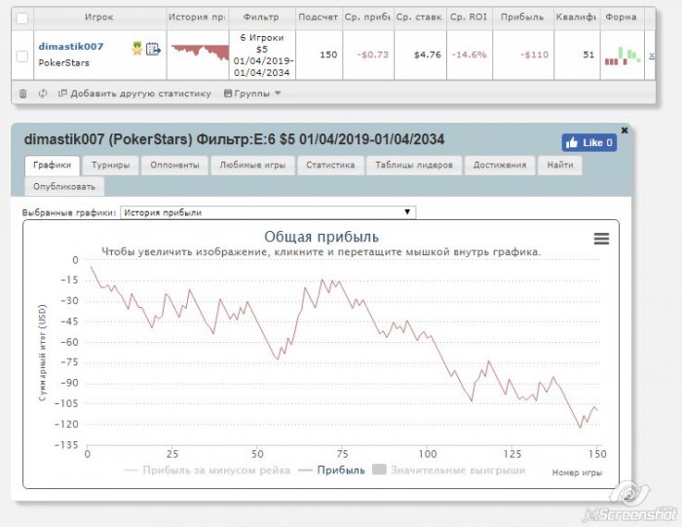Sort by the Форма column header
This screenshot has height=527, width=682.
pos(622,18)
